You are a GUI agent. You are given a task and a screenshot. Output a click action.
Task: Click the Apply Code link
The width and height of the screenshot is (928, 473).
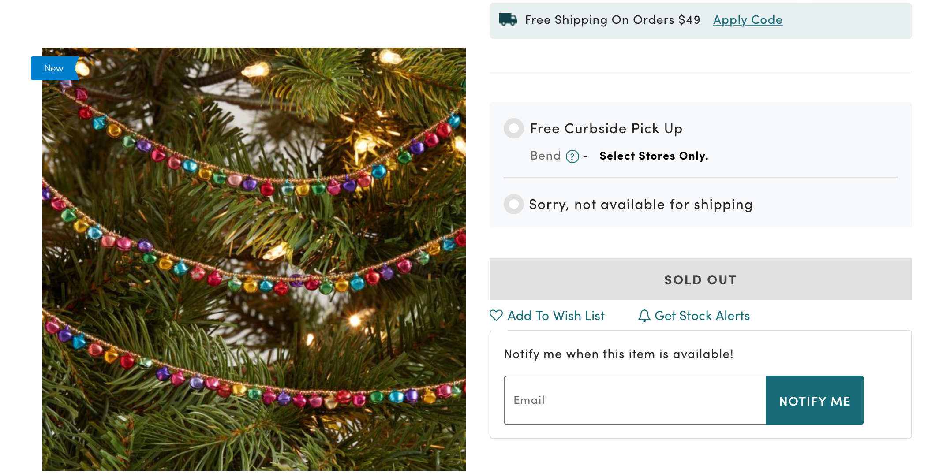[748, 20]
